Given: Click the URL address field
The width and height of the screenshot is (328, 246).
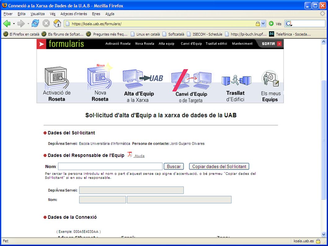Looking at the screenshot, I should point(163,24).
